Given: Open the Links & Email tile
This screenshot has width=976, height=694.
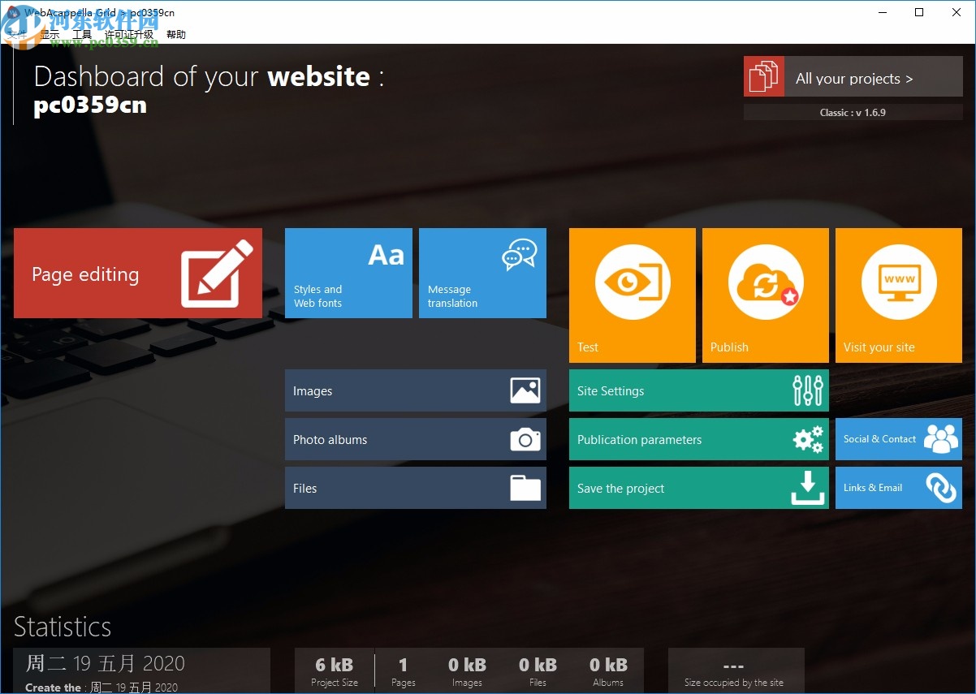Looking at the screenshot, I should pos(899,488).
